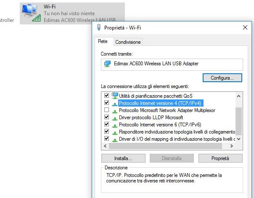254x198 pixels.
Task: Select Risponditore individuazione topologia list item
Action: tap(177, 132)
